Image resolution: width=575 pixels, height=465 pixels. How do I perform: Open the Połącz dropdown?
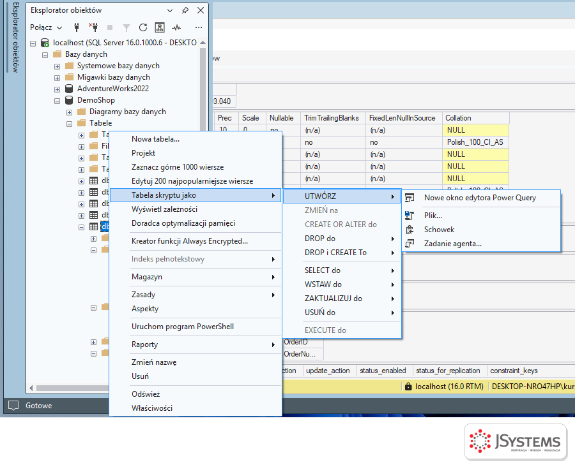point(46,27)
